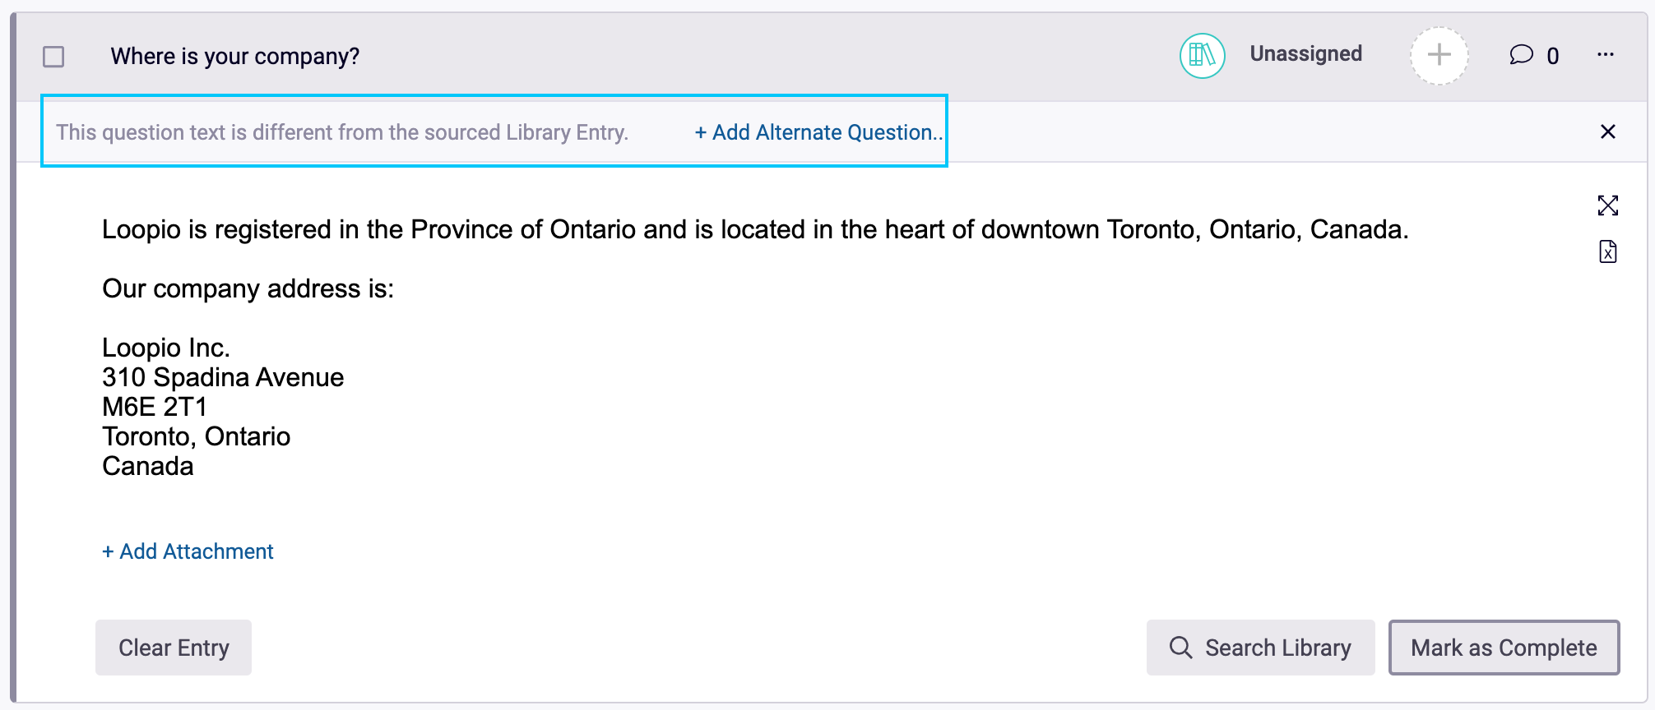1655x710 pixels.
Task: Click the "+ Add Alternate Question" link
Action: coord(818,132)
